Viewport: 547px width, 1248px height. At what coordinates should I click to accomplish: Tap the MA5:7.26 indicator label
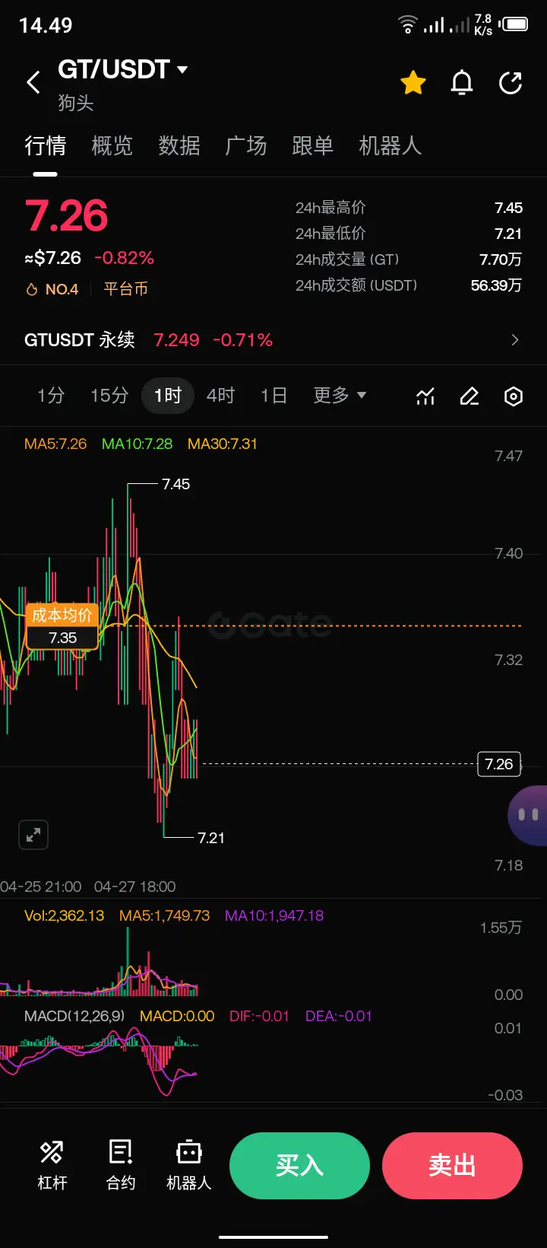pos(55,444)
